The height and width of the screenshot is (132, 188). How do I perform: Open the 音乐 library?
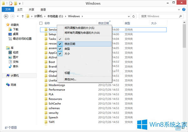tap(15, 66)
